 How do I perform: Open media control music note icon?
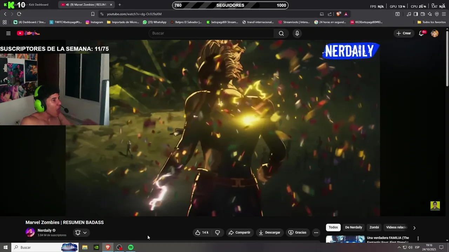pyautogui.click(x=409, y=14)
